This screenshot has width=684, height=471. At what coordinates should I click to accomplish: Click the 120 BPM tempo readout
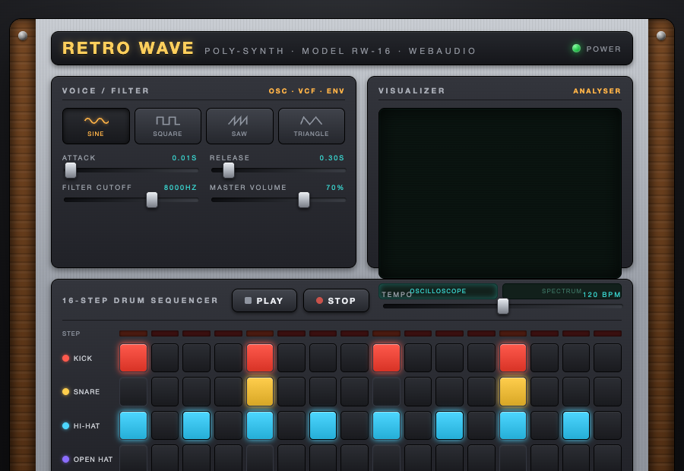click(602, 295)
